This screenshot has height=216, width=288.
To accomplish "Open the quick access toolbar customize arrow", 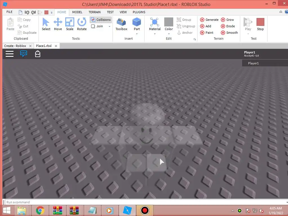I will 52,12.
